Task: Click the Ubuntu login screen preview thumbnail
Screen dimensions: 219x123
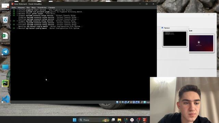Action: [201, 43]
